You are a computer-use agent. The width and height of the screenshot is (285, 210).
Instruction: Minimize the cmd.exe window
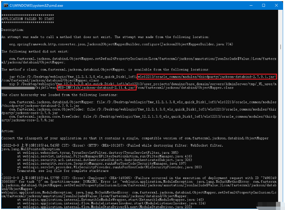point(251,5)
